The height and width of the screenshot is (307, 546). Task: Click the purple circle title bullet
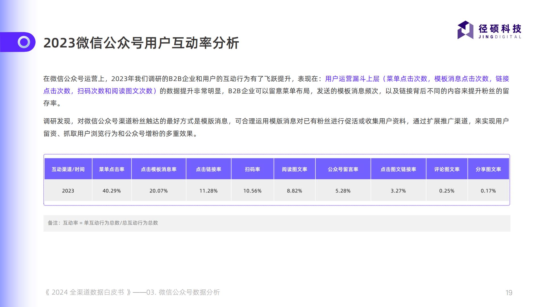click(x=24, y=42)
